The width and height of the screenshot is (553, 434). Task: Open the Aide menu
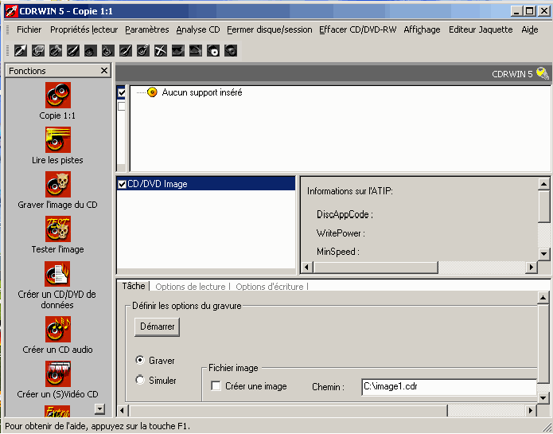[530, 29]
